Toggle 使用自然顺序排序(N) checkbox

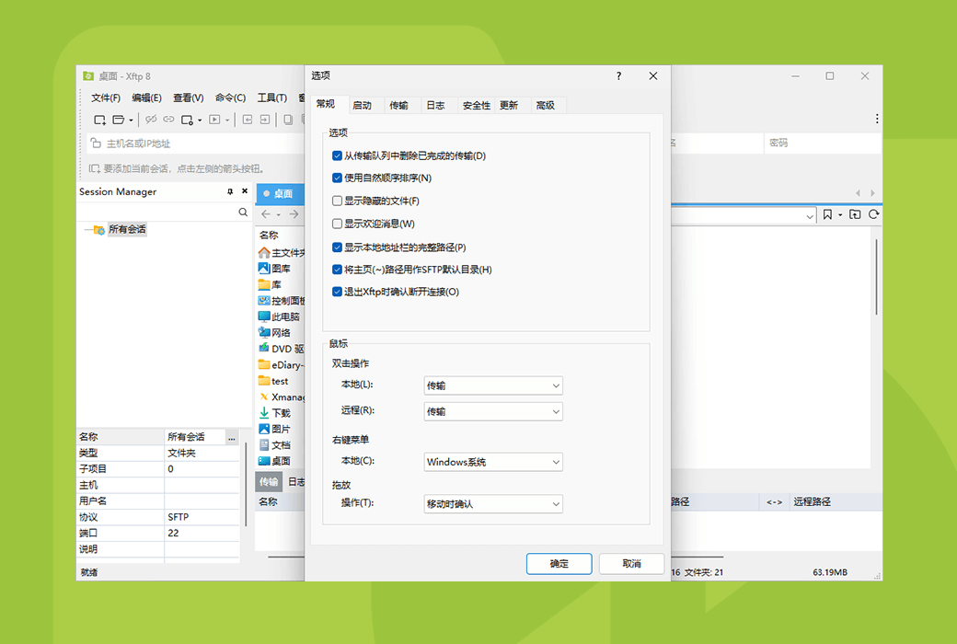(x=337, y=178)
